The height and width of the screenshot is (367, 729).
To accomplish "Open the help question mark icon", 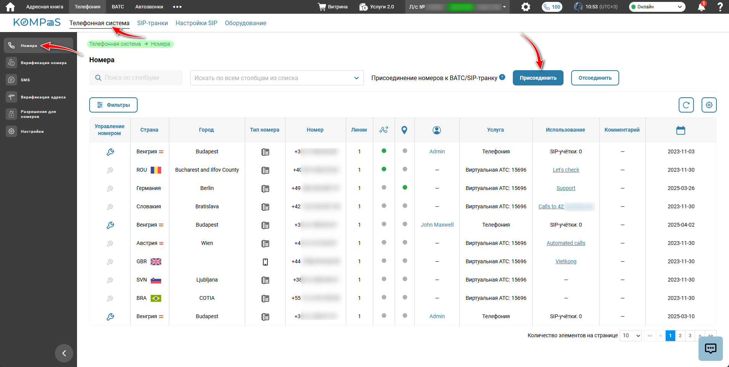I will (720, 7).
